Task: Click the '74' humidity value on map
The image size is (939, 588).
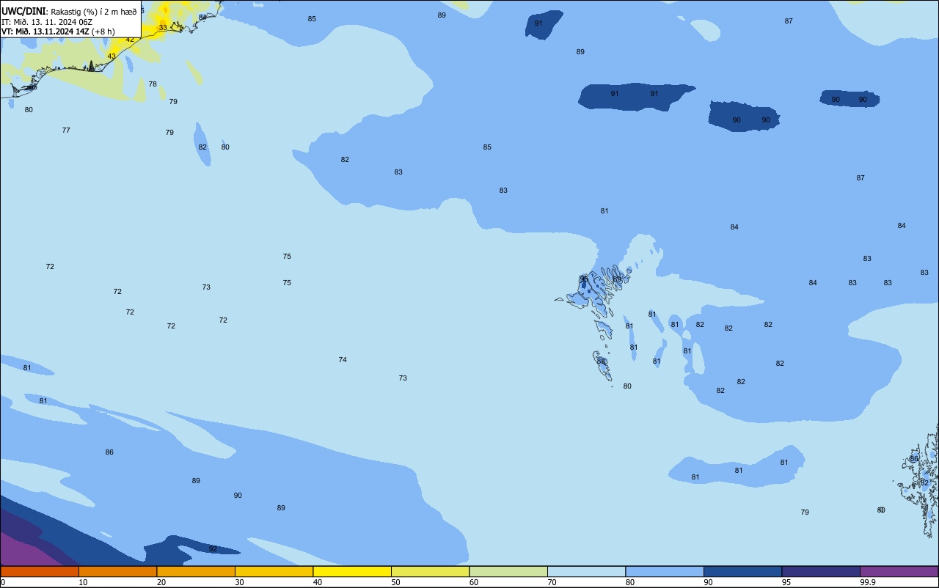Action: (343, 359)
